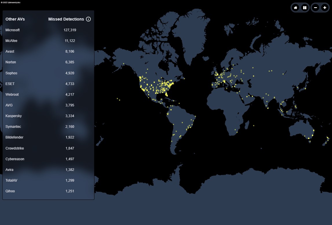This screenshot has width=332, height=225.
Task: Click the home reset map button
Action: click(295, 8)
